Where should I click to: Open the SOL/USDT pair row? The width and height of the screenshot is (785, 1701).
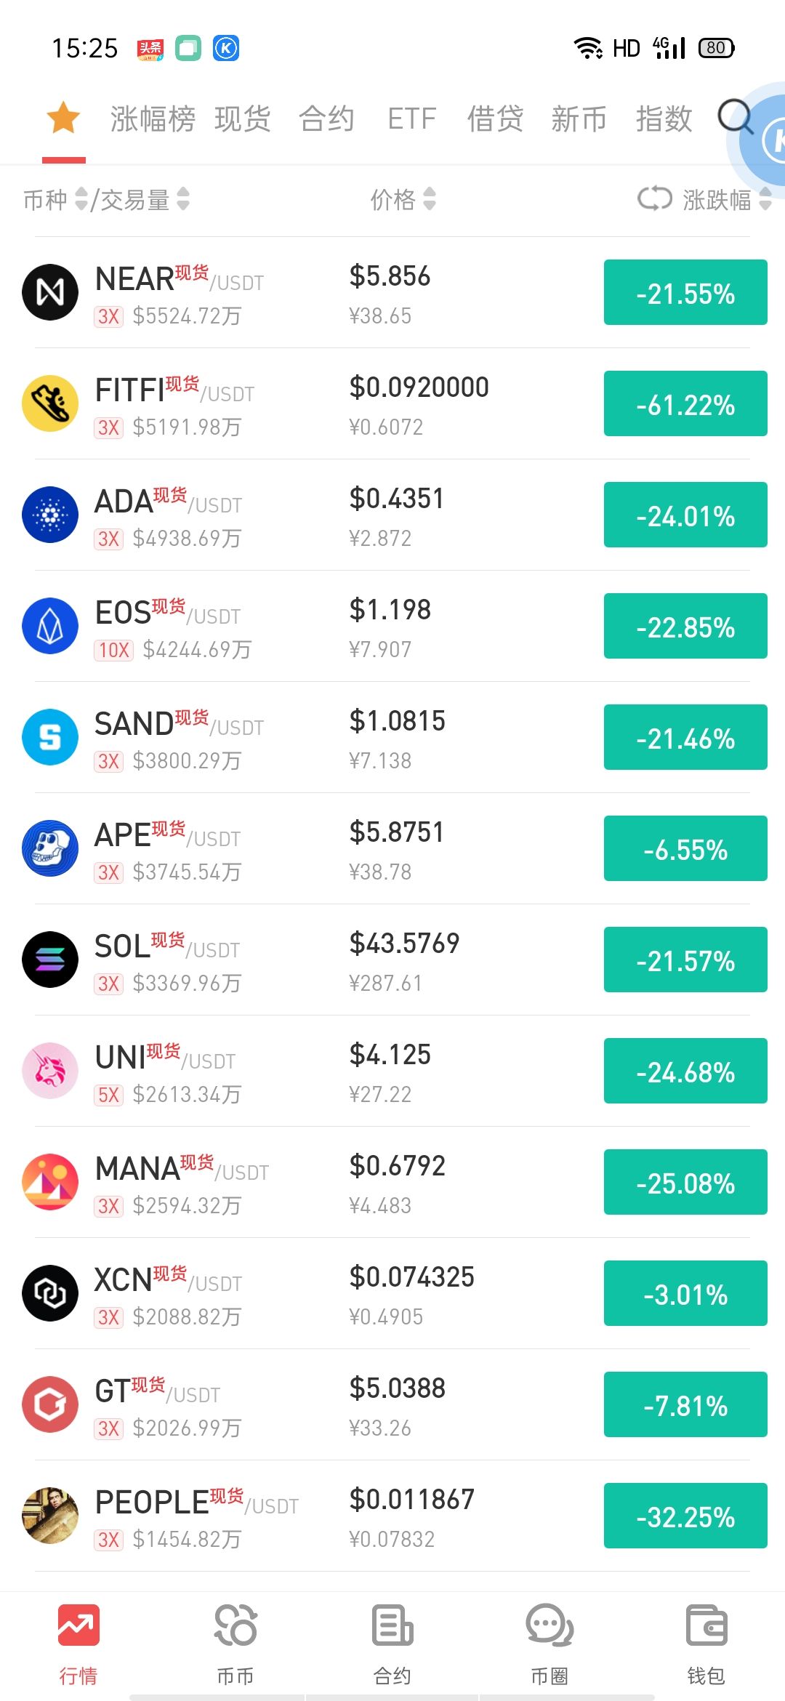[x=392, y=960]
